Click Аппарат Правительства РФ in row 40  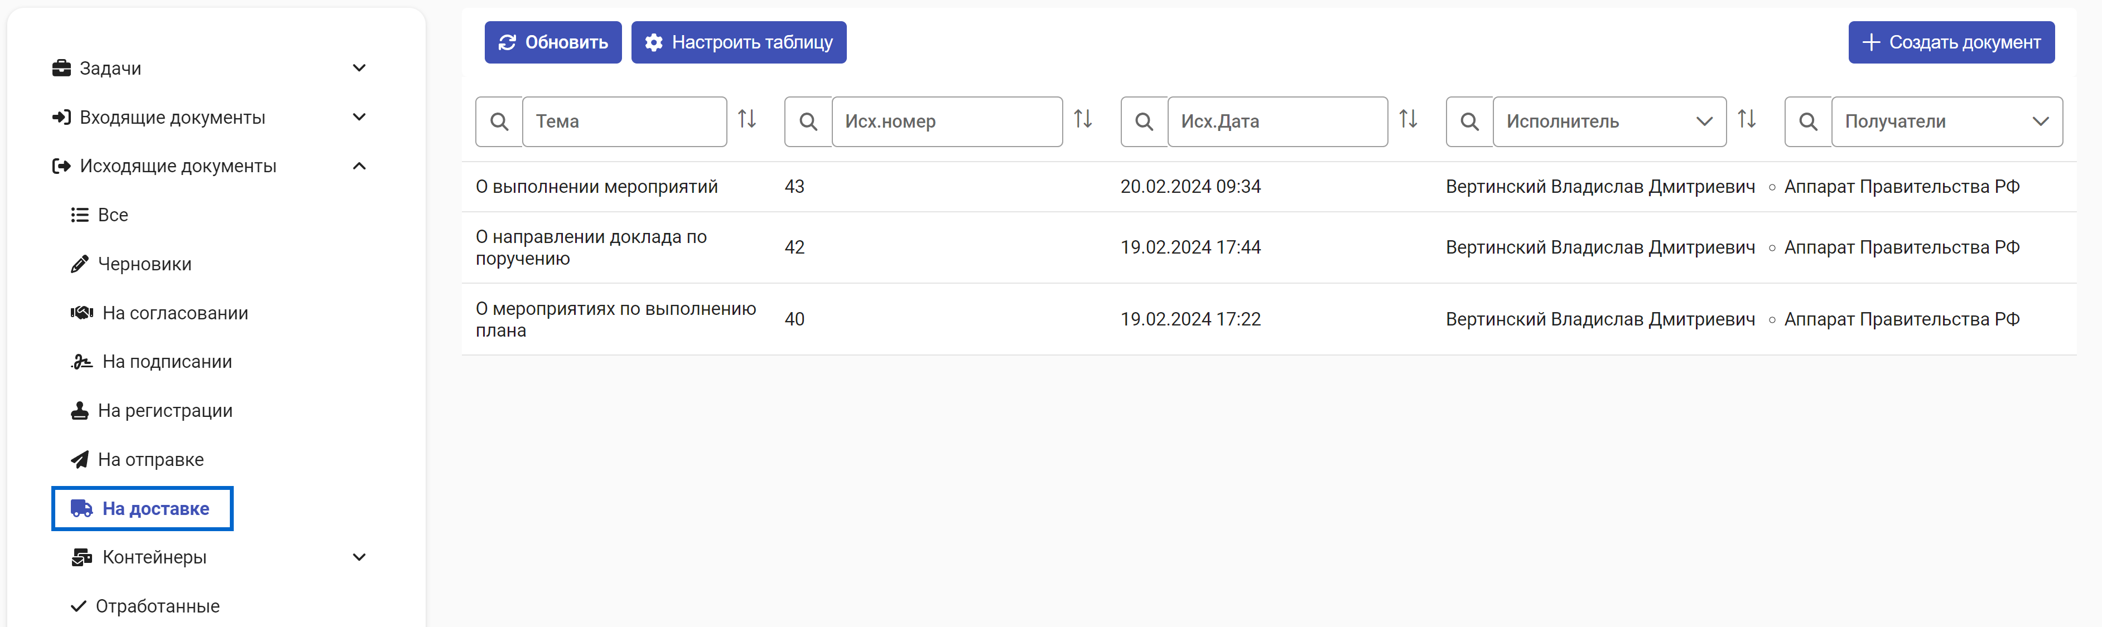pyautogui.click(x=1901, y=319)
